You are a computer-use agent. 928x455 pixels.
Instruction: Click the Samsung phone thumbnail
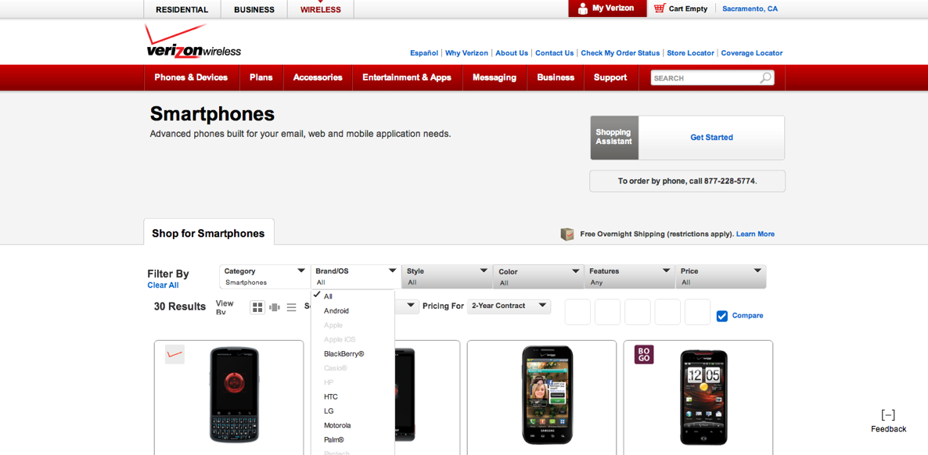tap(548, 396)
